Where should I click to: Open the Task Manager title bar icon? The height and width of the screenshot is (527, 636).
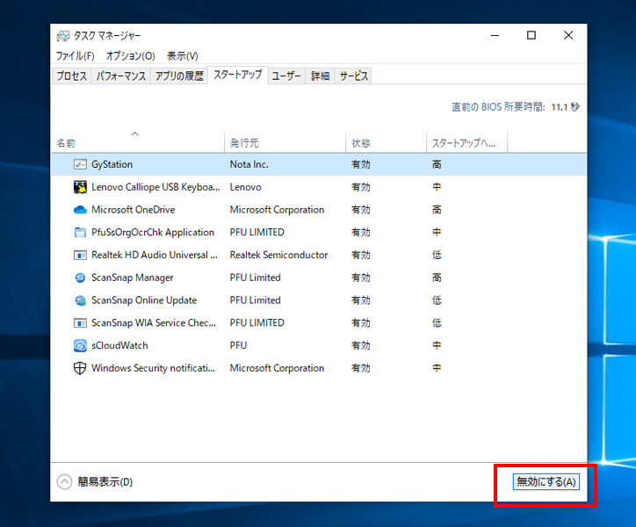[63, 36]
